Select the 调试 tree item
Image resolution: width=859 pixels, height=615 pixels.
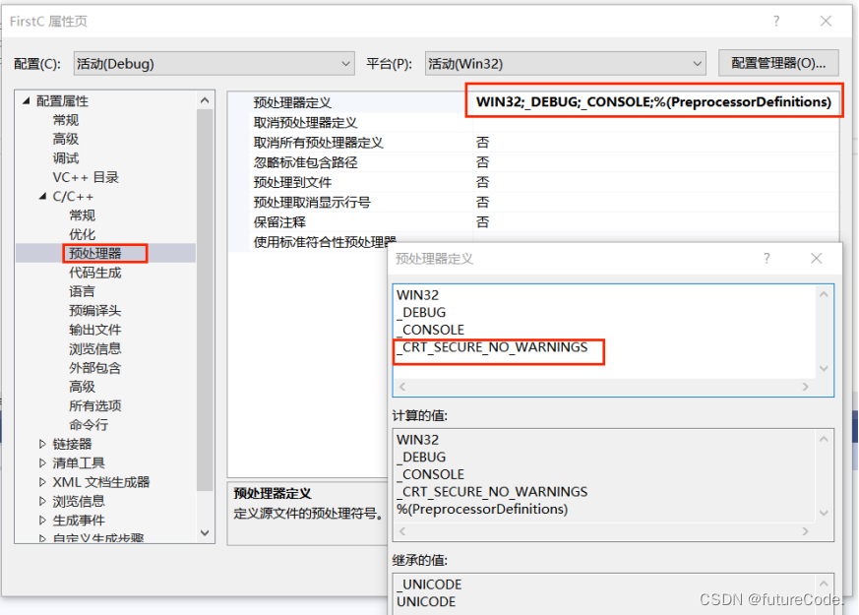coord(67,156)
